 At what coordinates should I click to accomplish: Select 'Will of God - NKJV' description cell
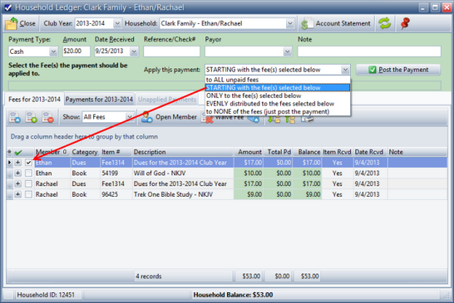tap(183, 173)
